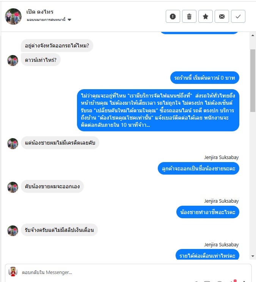Select the message รถร้านนี้ เริ่มต้นดาวน์ 0 บาท

coord(204,78)
